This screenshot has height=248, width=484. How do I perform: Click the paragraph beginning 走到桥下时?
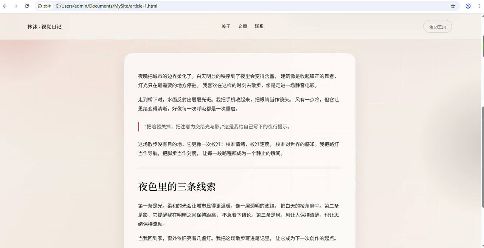240,104
